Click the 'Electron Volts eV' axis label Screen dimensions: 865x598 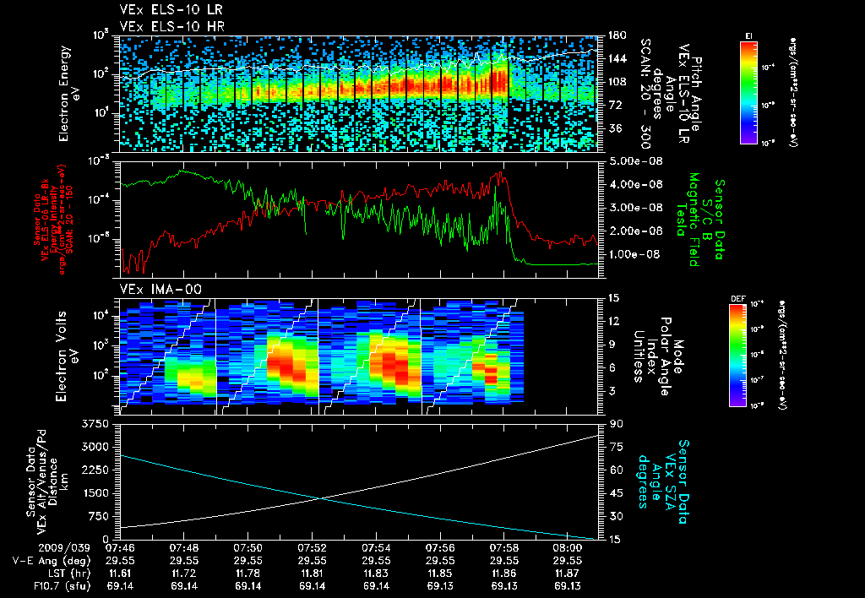click(67, 356)
